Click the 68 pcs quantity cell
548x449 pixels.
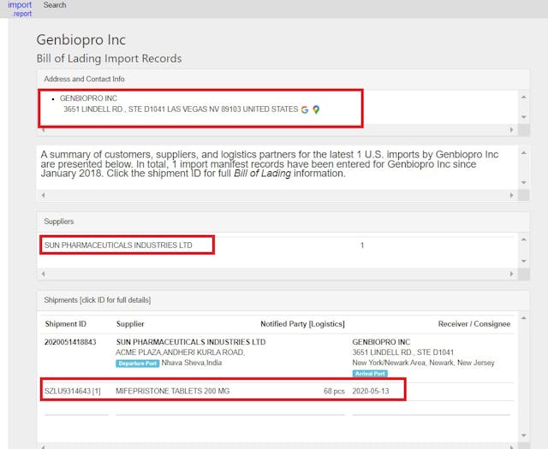click(334, 391)
